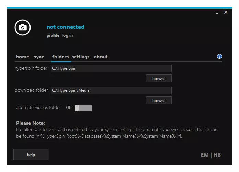The width and height of the screenshot is (239, 172).
Task: Browse for the download folder
Action: click(x=159, y=101)
